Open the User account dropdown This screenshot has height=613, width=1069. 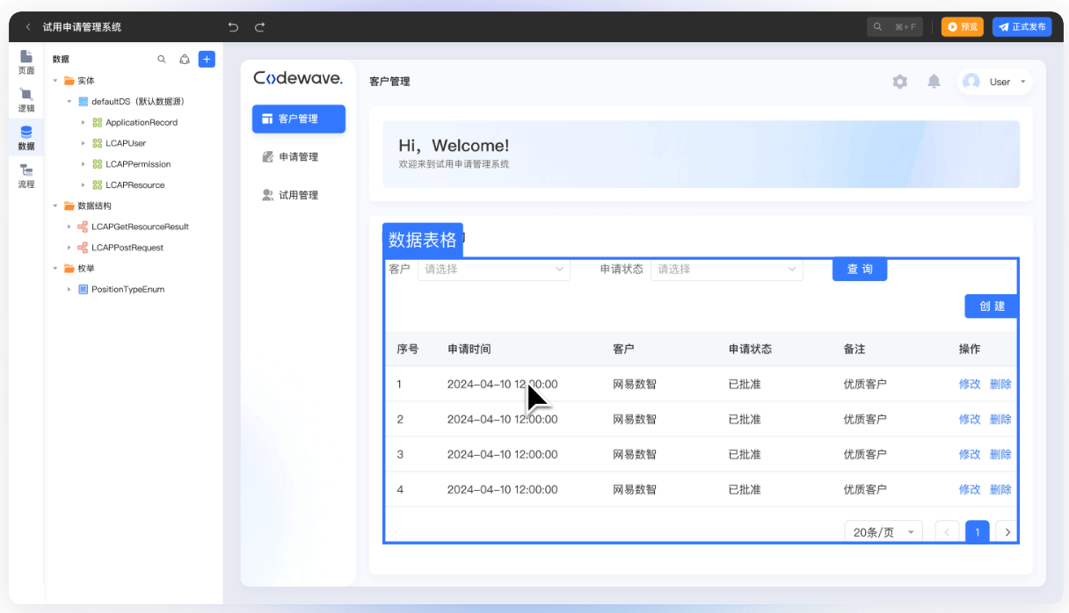(995, 82)
